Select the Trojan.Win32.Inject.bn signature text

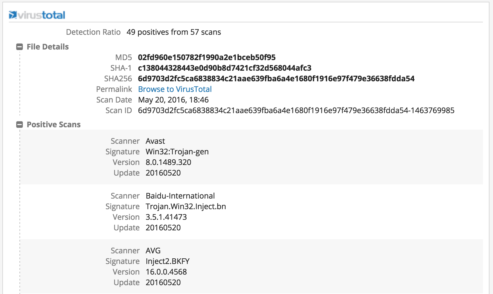[x=186, y=207]
